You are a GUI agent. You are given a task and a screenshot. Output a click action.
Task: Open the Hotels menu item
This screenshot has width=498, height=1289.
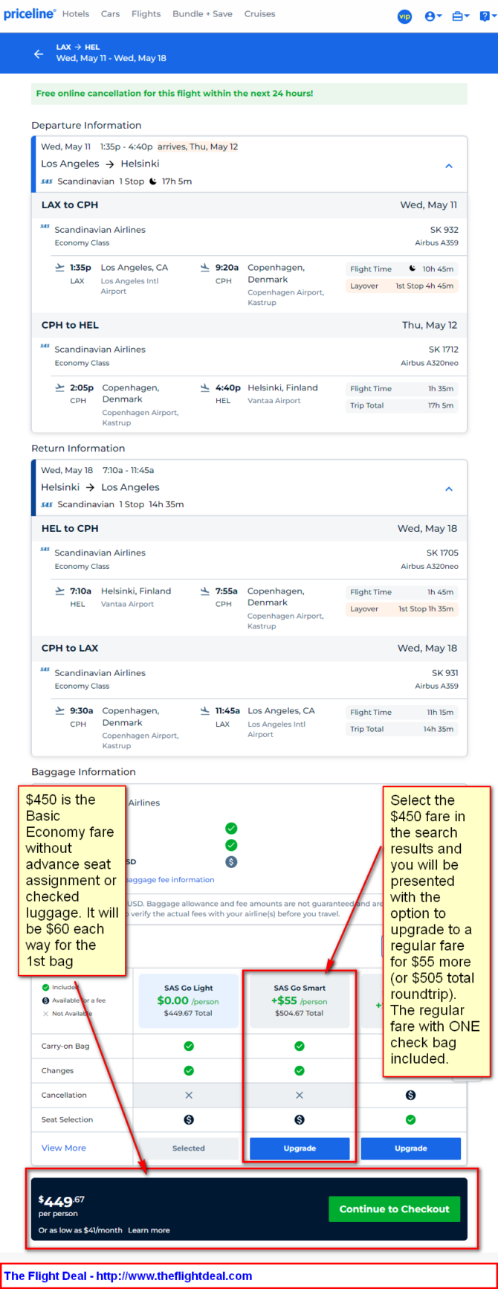76,14
